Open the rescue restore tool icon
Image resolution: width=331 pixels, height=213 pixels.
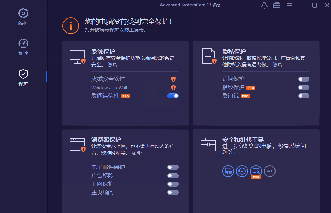[242, 171]
